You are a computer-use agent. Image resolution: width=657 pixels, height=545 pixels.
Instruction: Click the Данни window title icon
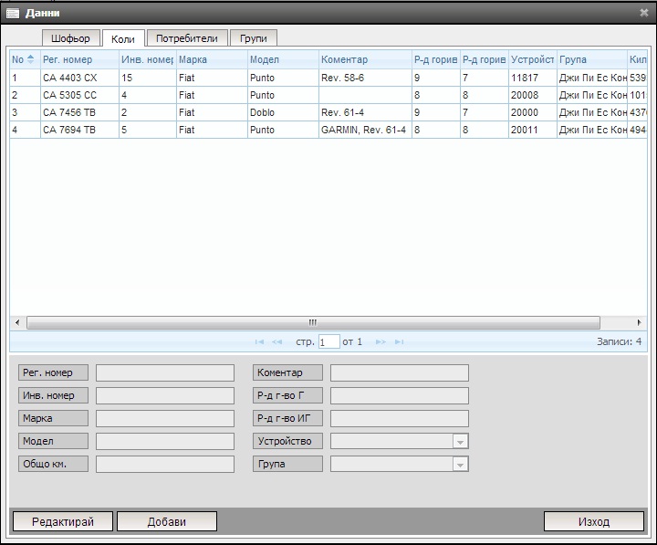pyautogui.click(x=12, y=12)
